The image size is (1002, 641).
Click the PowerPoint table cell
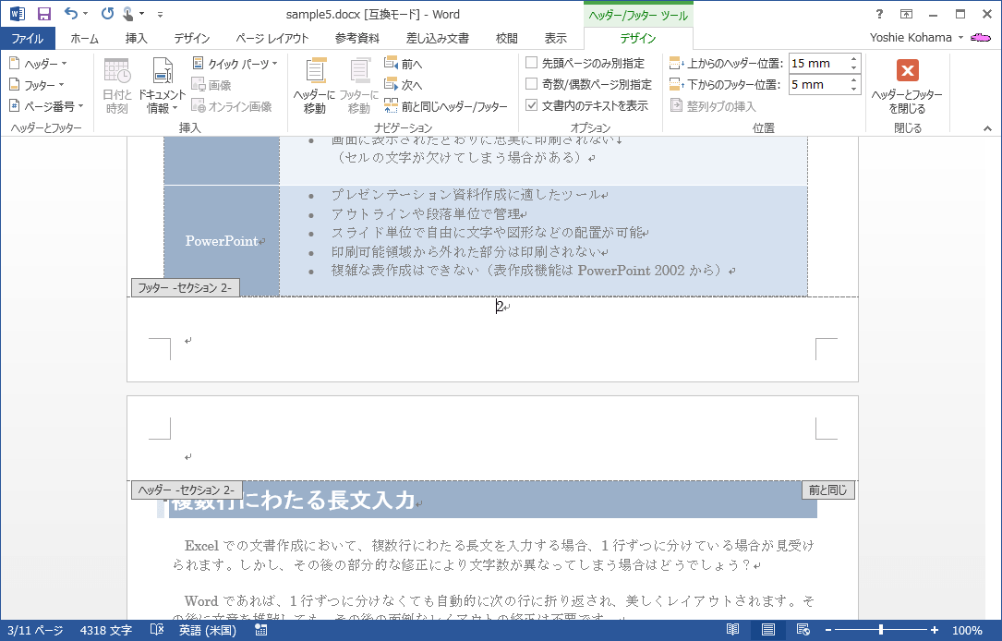point(222,241)
